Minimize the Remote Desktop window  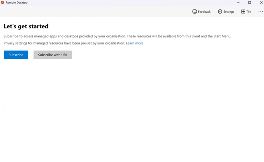tap(238, 3)
